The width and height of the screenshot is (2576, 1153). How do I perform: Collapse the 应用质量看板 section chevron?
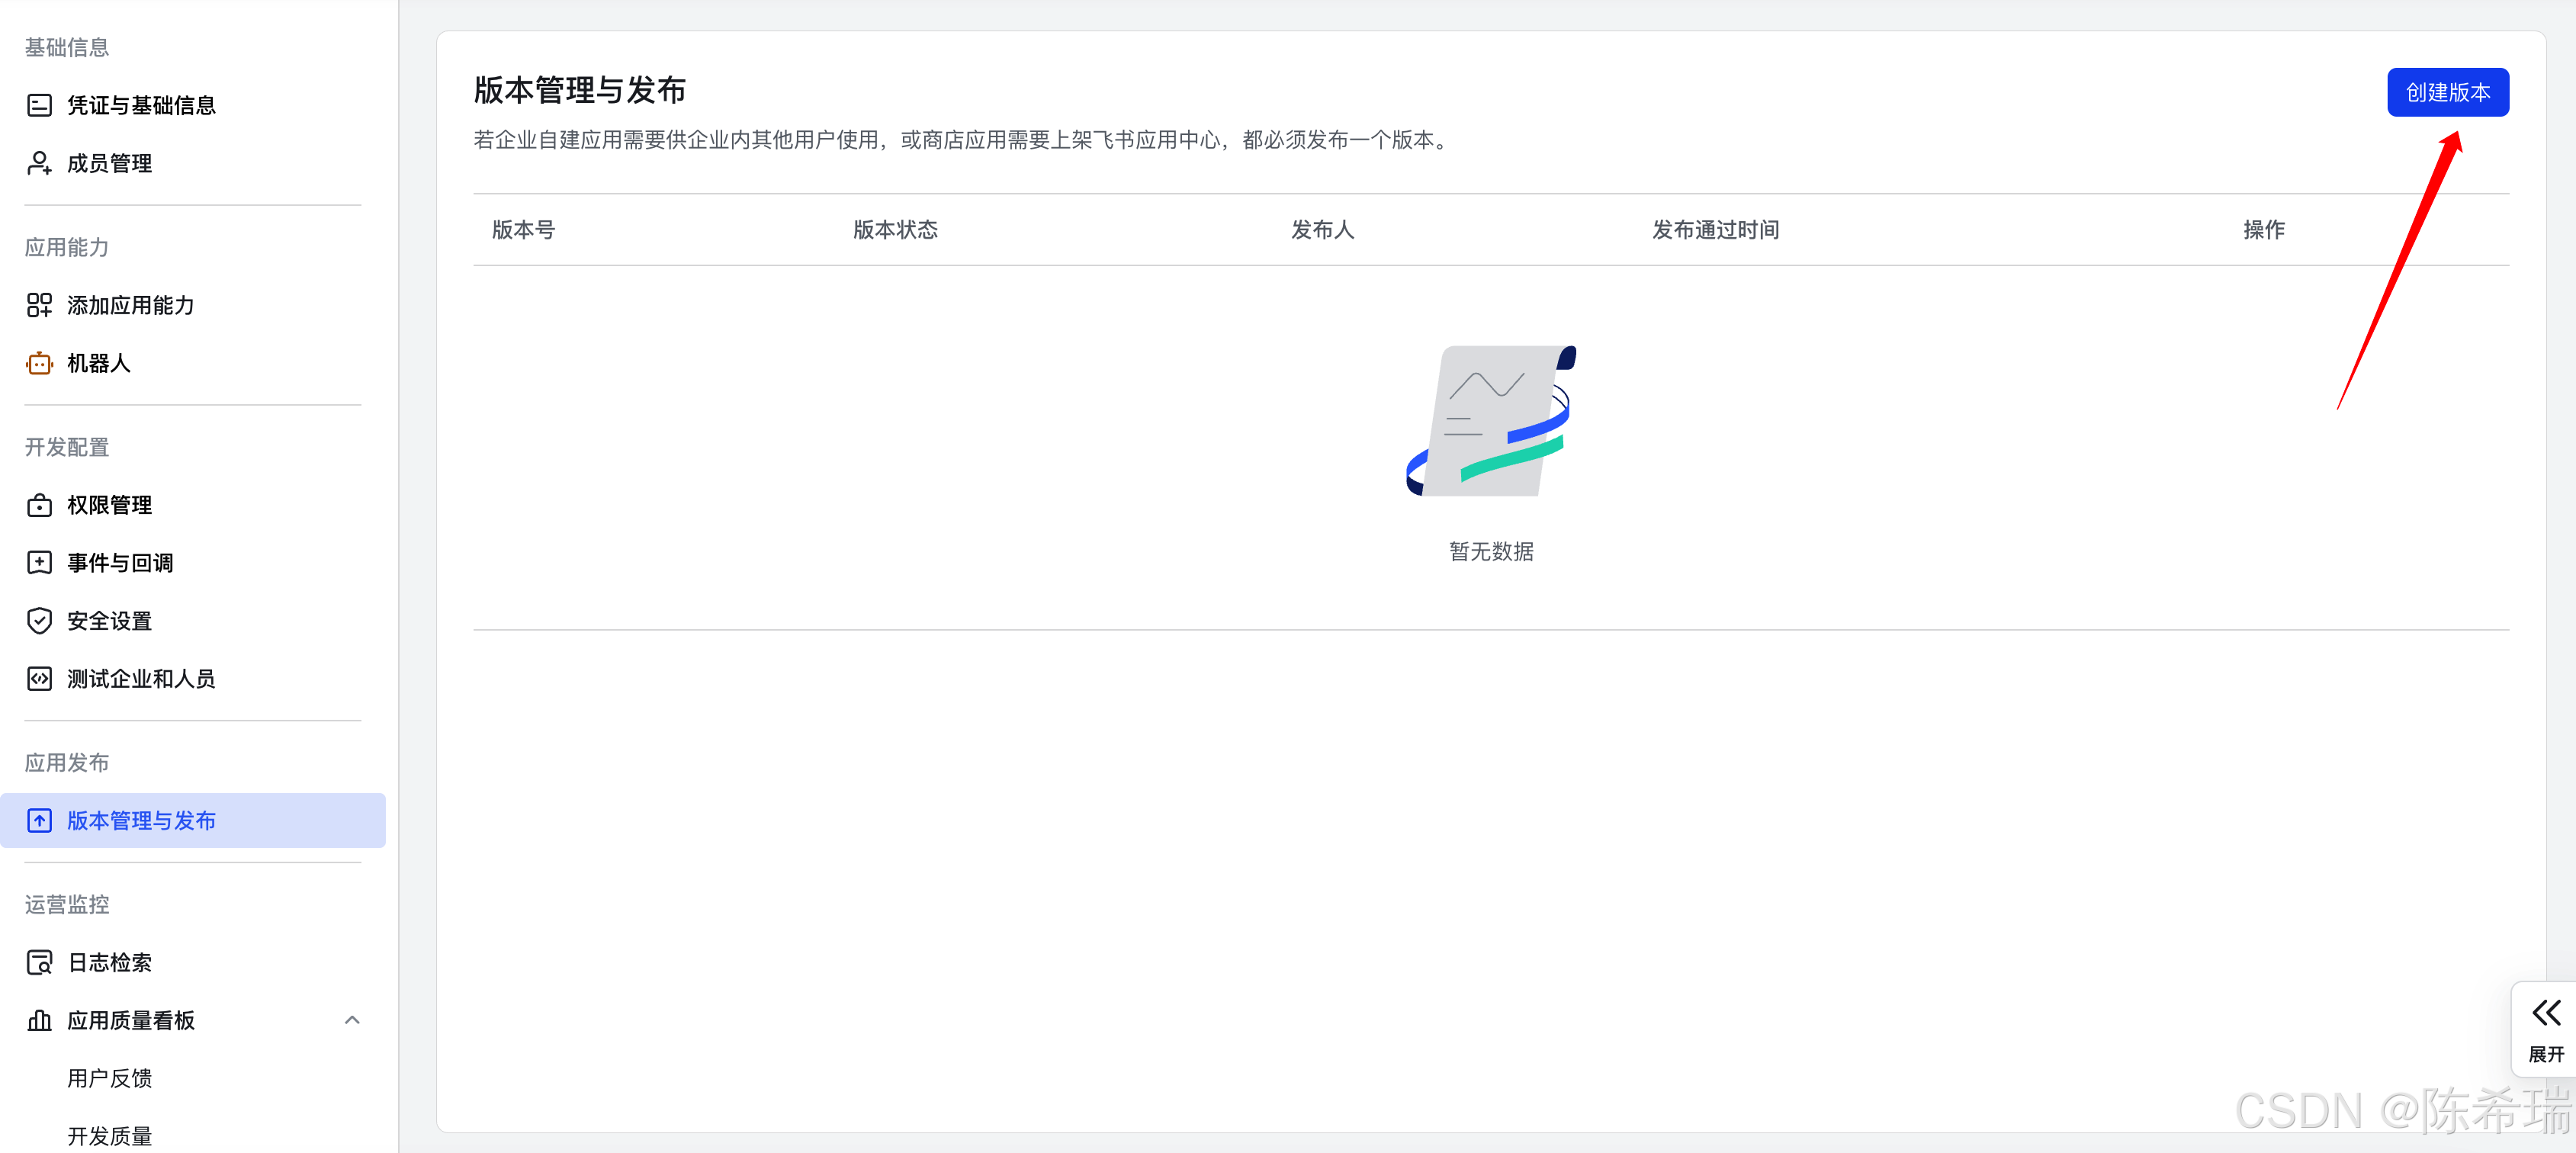click(352, 1020)
